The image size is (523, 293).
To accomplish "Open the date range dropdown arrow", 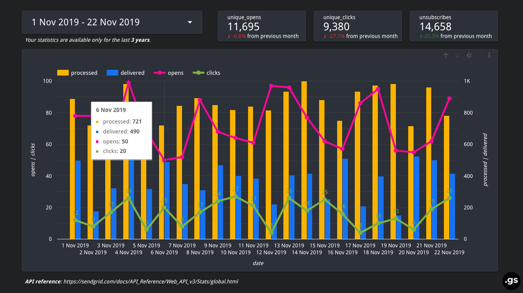I will pyautogui.click(x=190, y=22).
